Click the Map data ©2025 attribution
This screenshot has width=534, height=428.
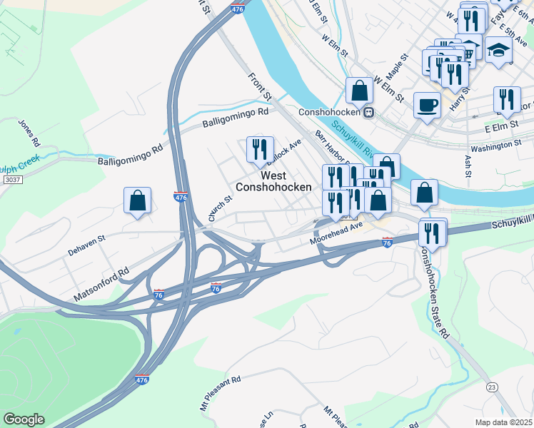504,422
